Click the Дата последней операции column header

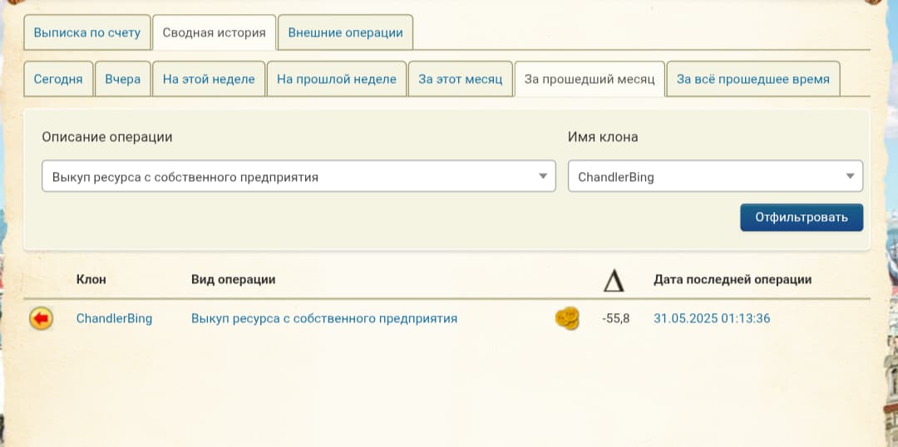click(x=733, y=280)
